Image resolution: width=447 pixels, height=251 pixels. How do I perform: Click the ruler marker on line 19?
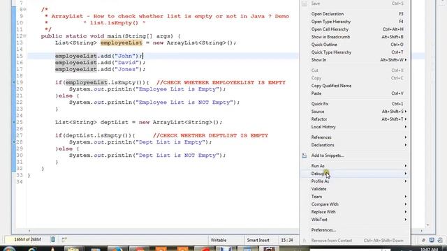tap(14, 82)
